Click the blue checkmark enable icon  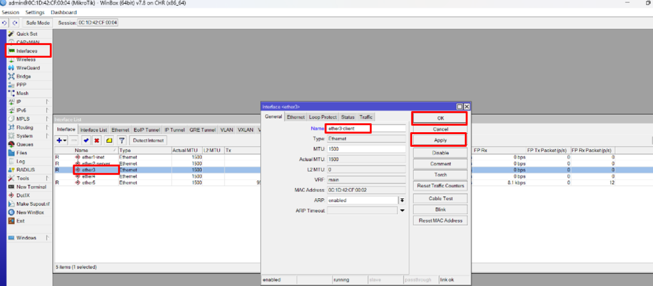click(86, 140)
